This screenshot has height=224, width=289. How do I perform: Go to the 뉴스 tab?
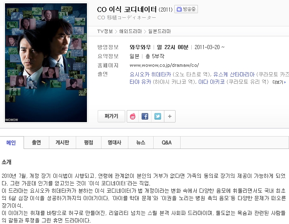click(x=141, y=142)
